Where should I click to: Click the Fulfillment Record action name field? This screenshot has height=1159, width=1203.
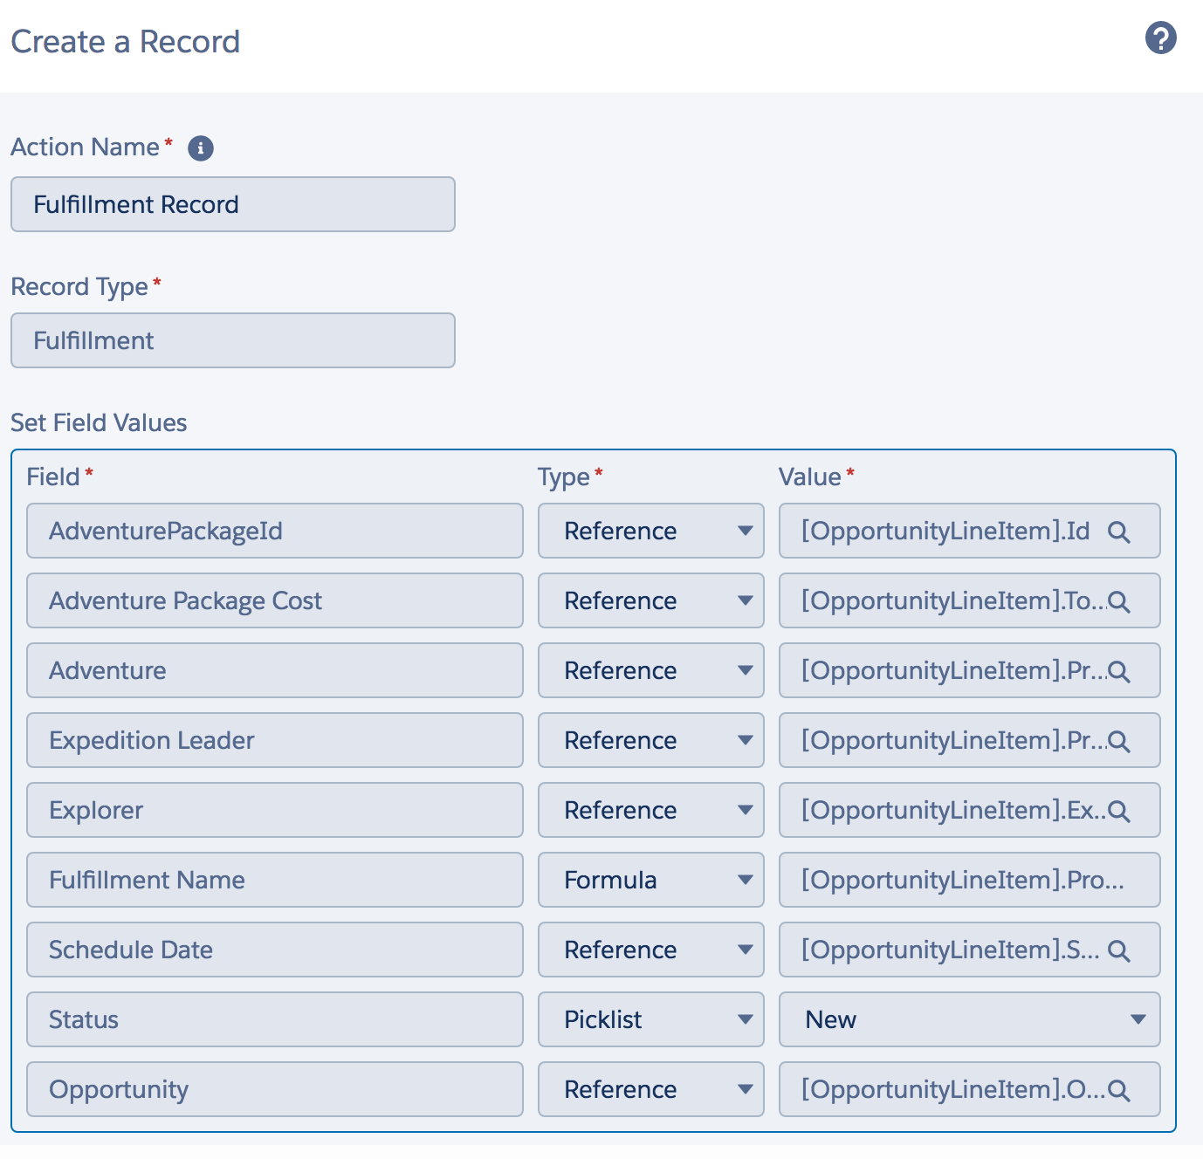(x=232, y=204)
